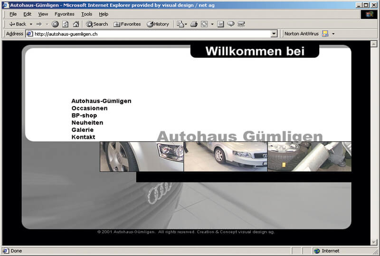380x256 pixels.
Task: Expand the Edit button dropdown arrow
Action: (x=212, y=24)
